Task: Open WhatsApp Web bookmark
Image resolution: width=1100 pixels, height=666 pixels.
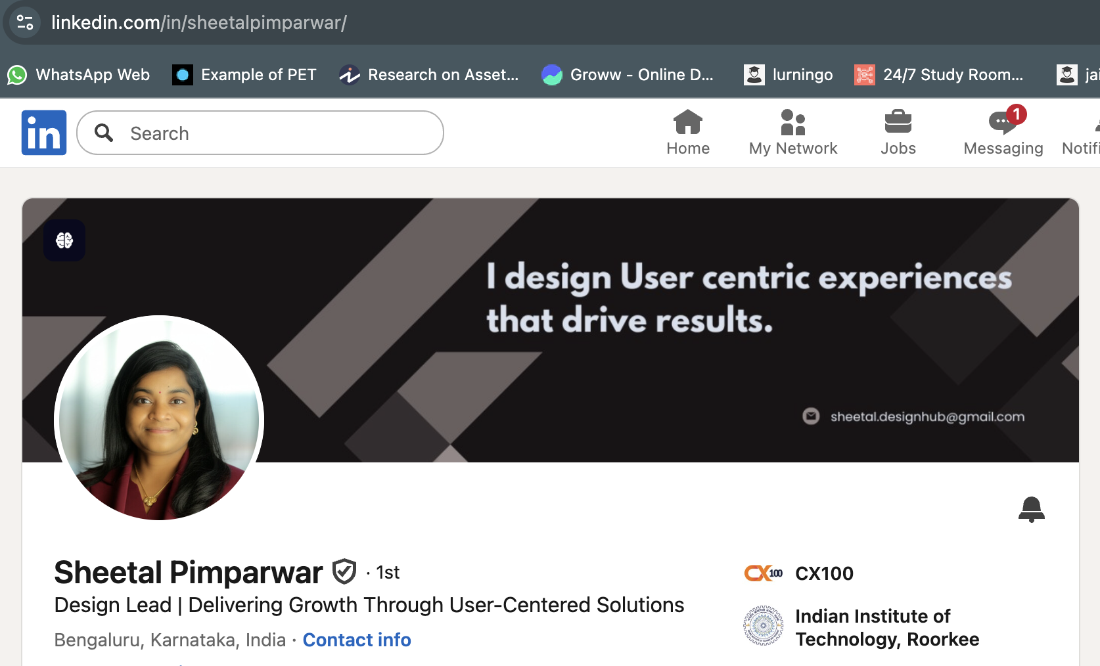Action: [79, 74]
